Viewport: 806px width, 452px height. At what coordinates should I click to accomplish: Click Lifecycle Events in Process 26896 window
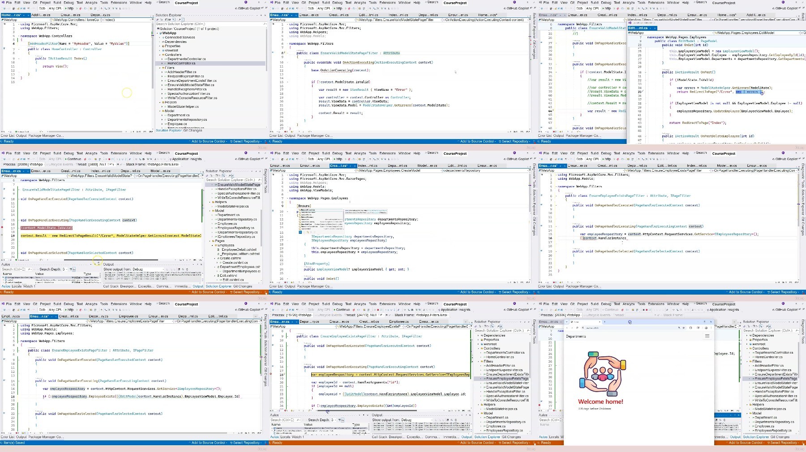(x=60, y=164)
